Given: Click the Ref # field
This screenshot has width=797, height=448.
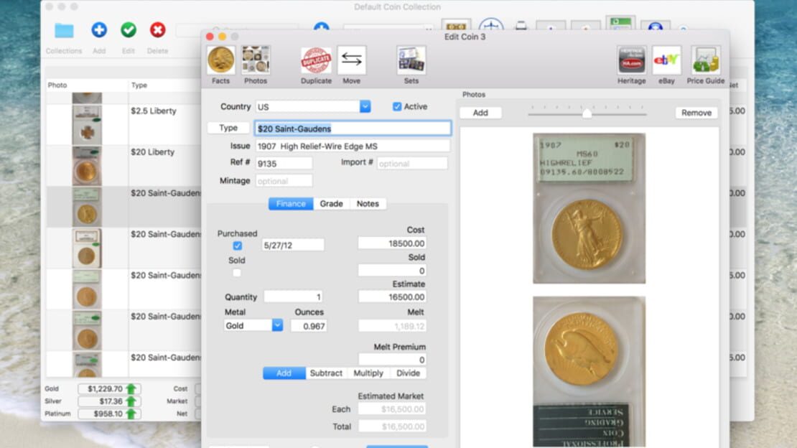Looking at the screenshot, I should 284,164.
